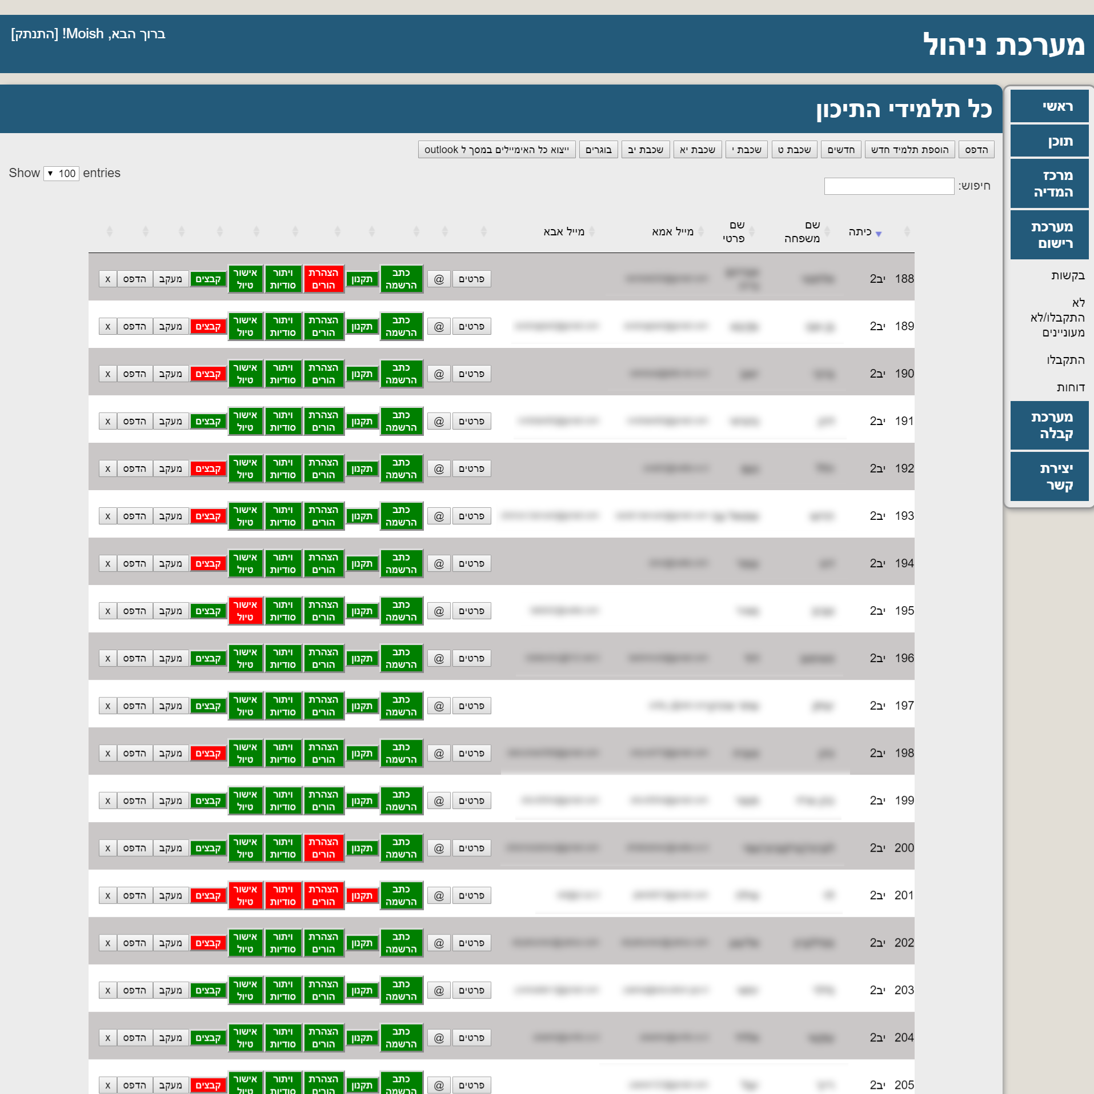The image size is (1094, 1094).
Task: Click the הדפס print button in toolbar
Action: point(976,150)
